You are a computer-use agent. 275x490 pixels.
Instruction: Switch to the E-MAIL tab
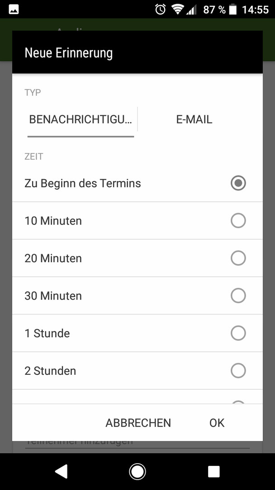194,120
